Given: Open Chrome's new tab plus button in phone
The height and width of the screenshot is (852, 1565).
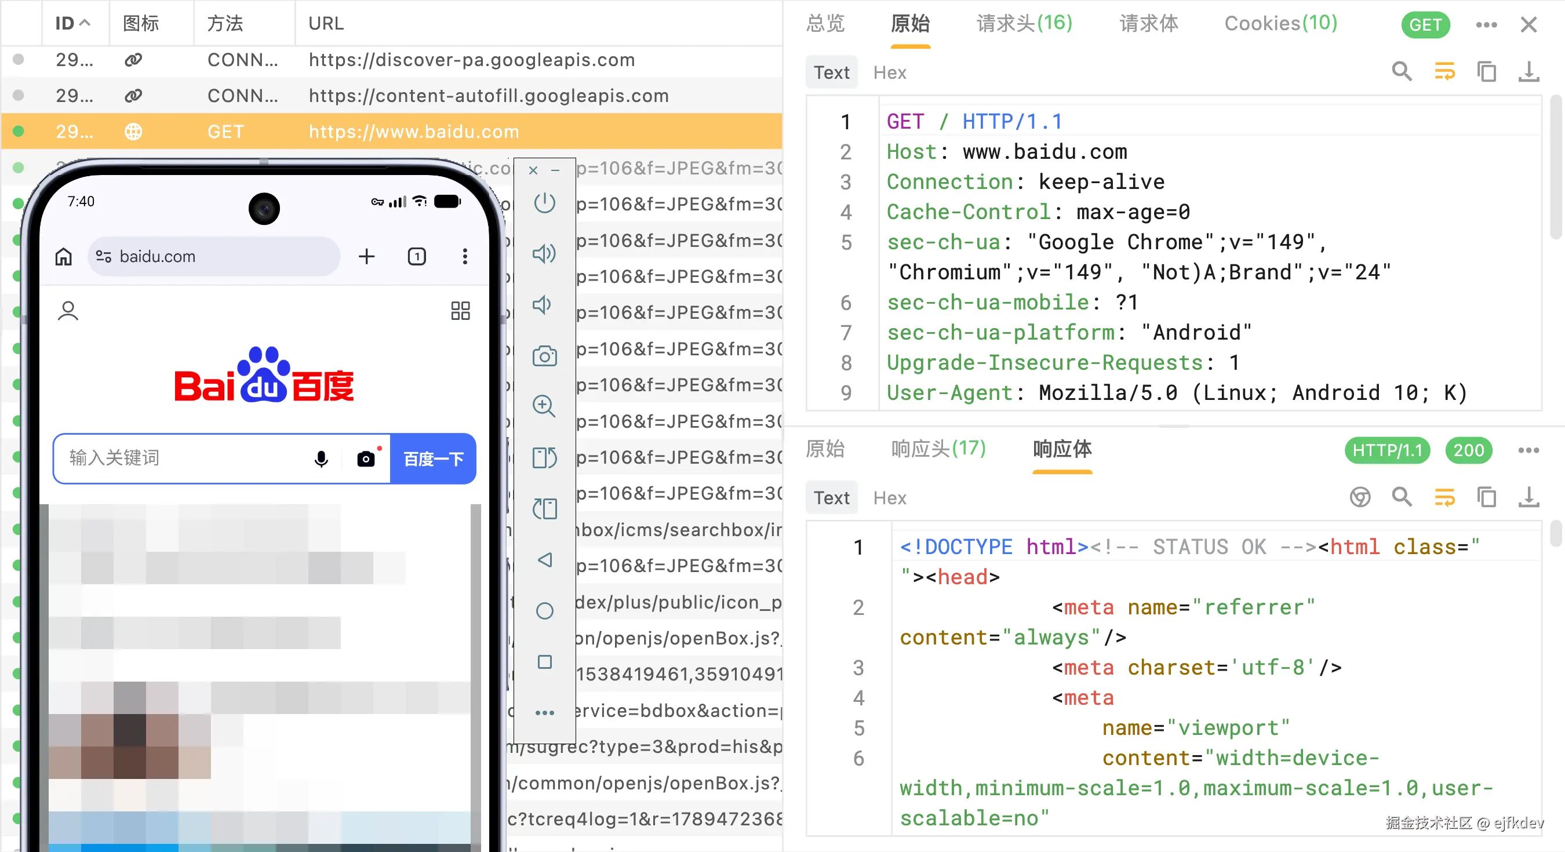Looking at the screenshot, I should 366,256.
